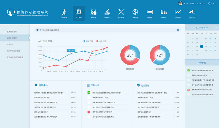Open dining management fork and spoon icon
The image size is (219, 128).
click(121, 12)
